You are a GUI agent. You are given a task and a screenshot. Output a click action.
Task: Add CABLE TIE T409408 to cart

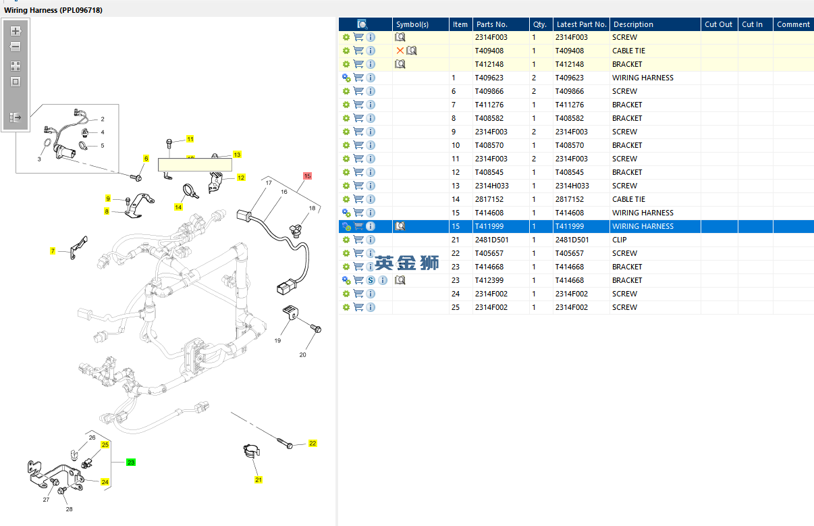pos(358,51)
